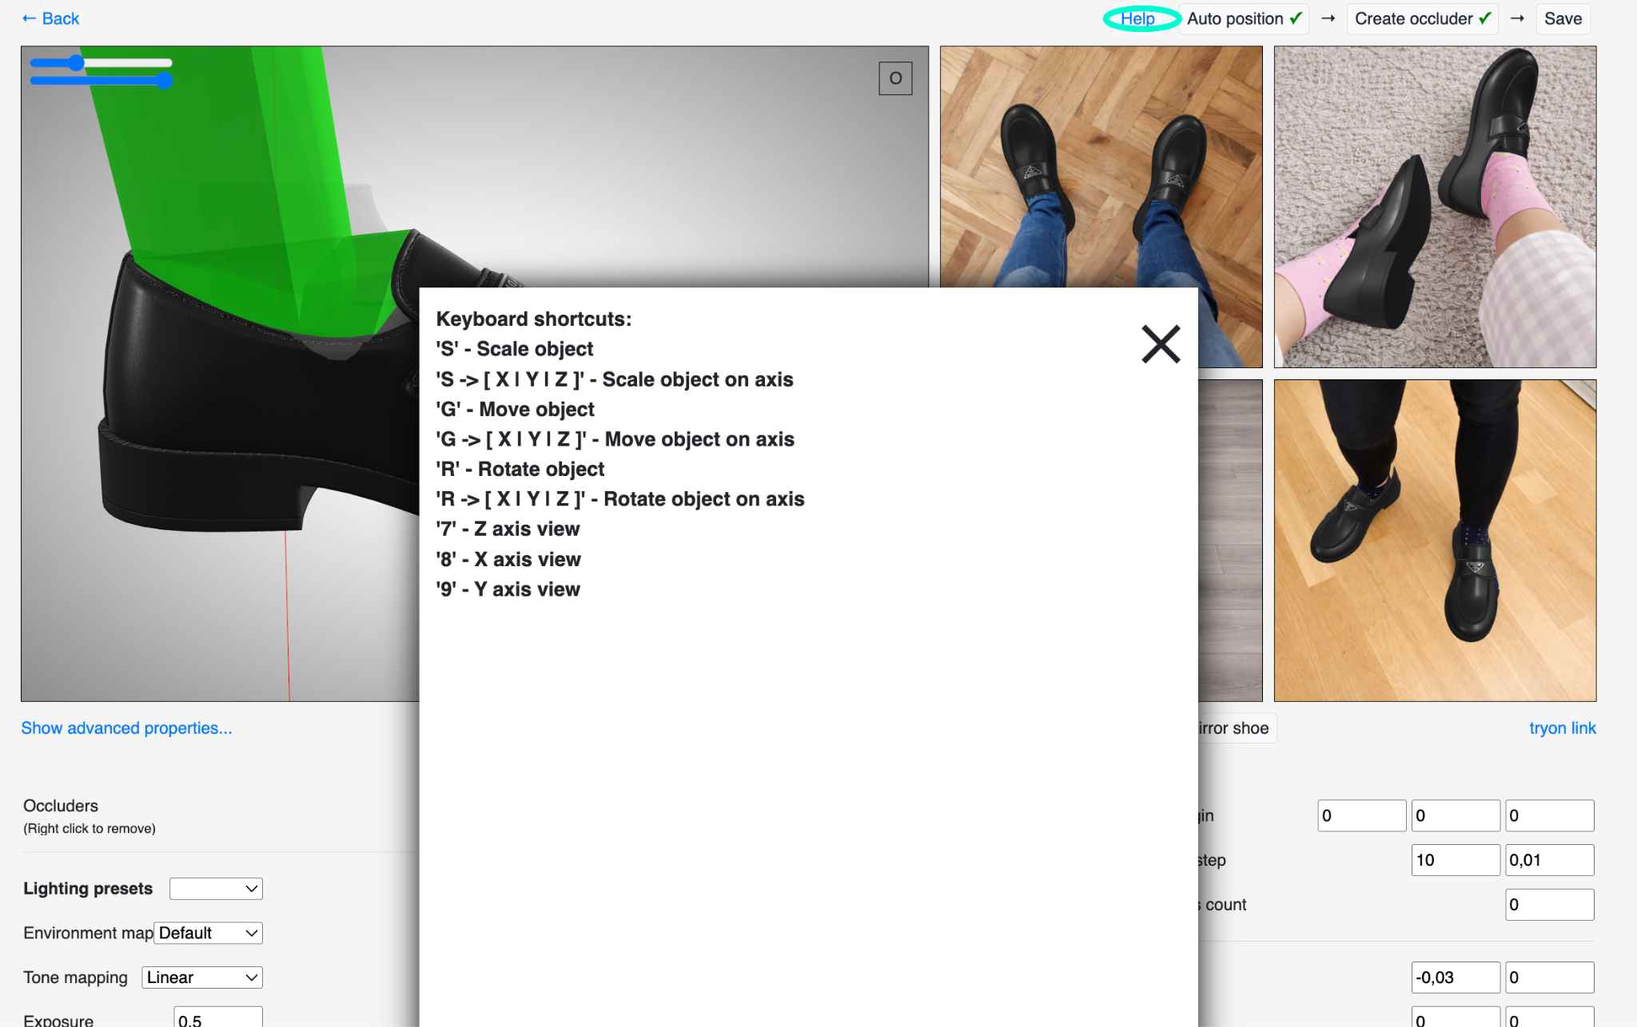The width and height of the screenshot is (1637, 1027).
Task: Open the Tone mapping Linear dropdown
Action: [x=202, y=977]
